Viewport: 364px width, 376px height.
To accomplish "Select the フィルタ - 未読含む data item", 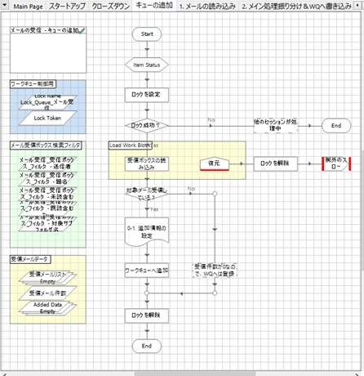I will pos(47,194).
